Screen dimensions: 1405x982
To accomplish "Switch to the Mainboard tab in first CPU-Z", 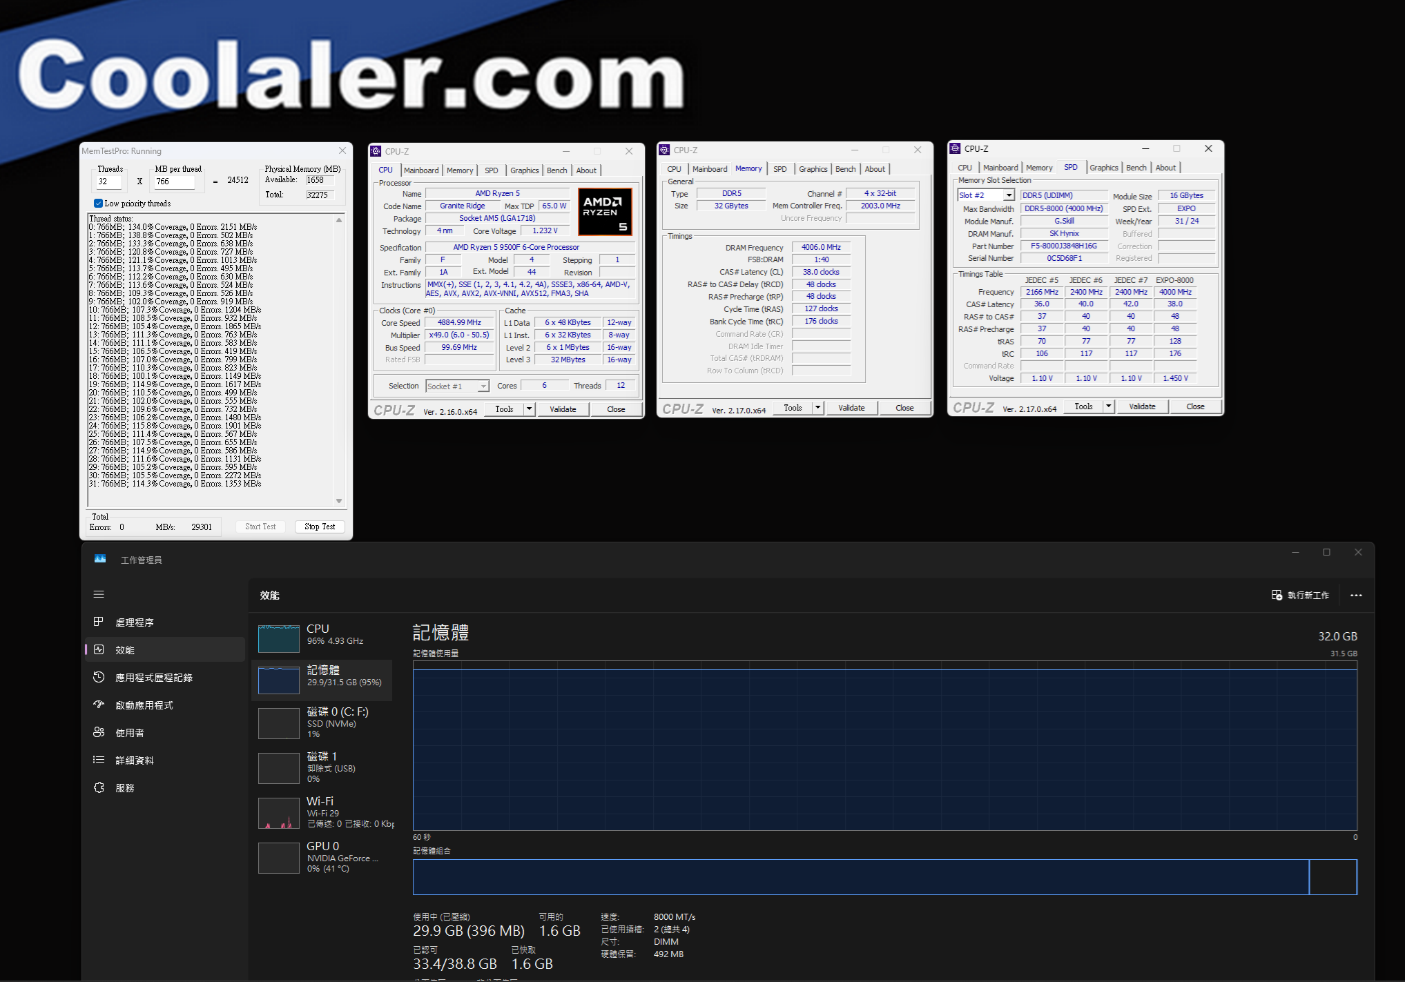I will (421, 170).
